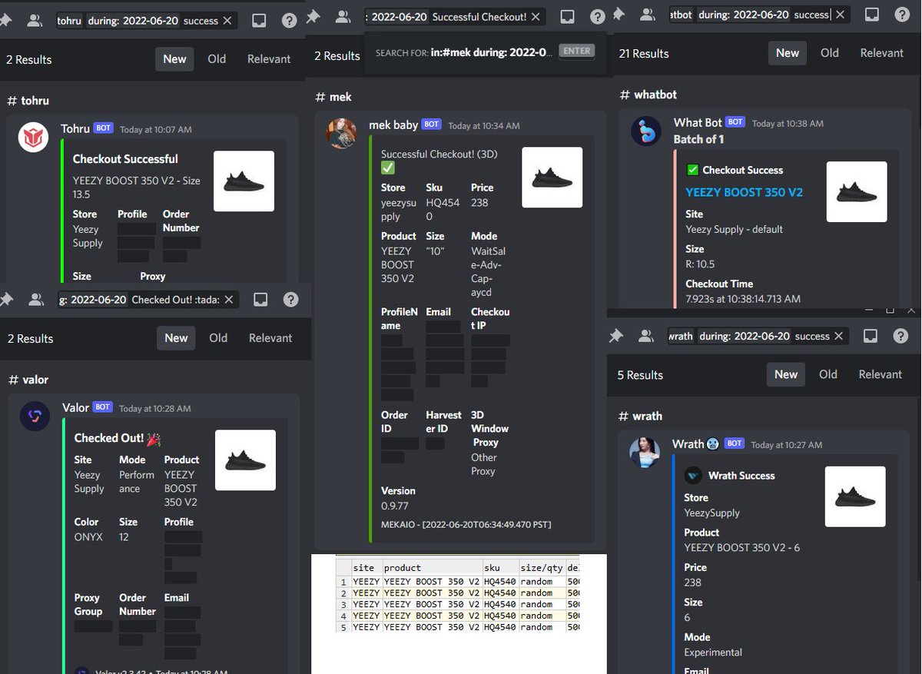922x674 pixels.
Task: Show member list in tohru panel
Action: 35,21
